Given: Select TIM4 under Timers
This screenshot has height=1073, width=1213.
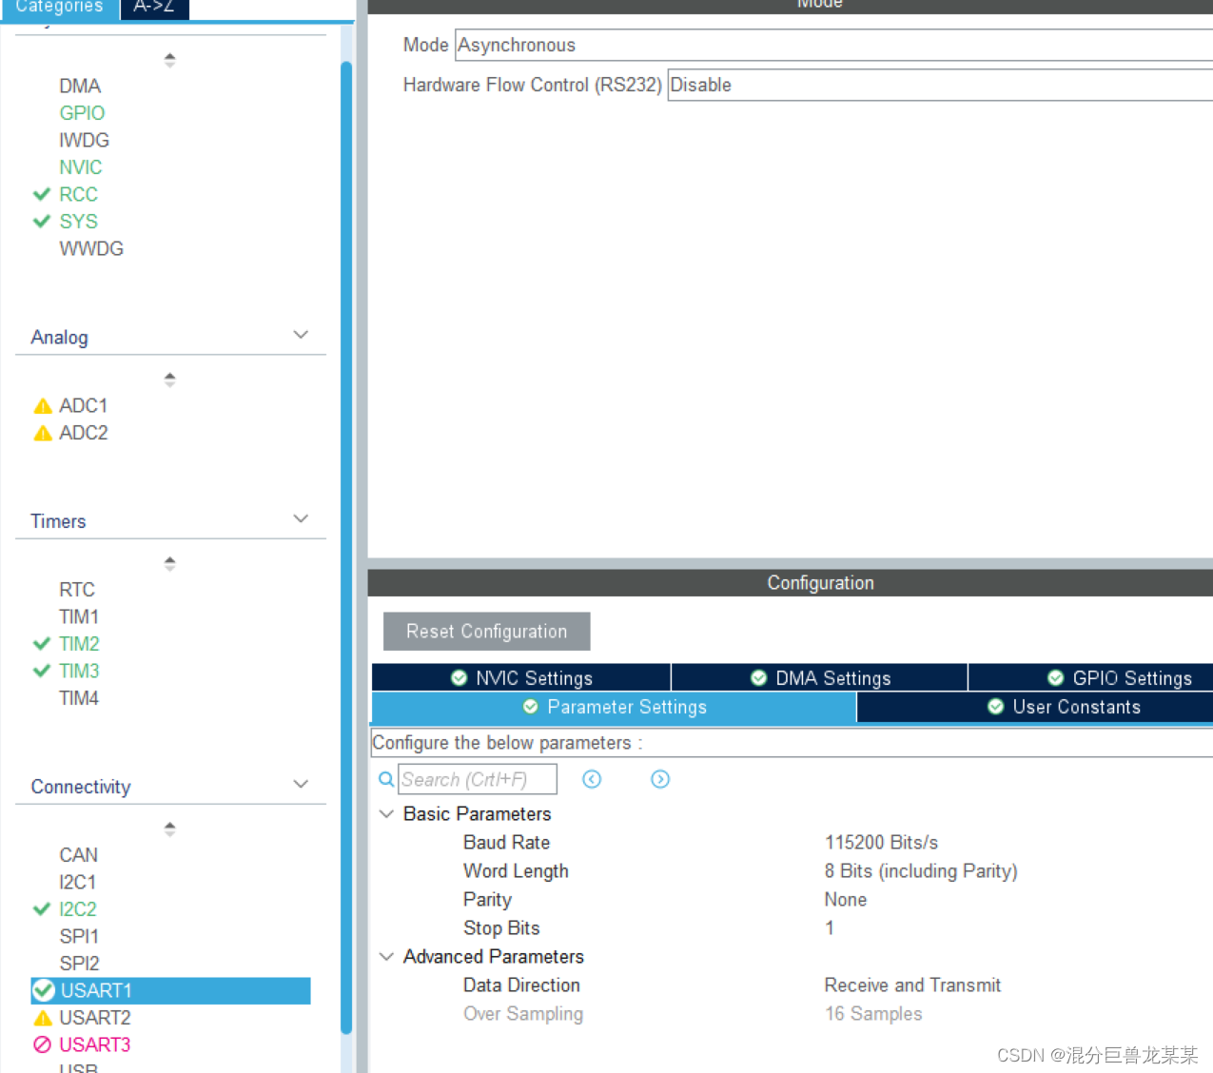Looking at the screenshot, I should coord(79,698).
